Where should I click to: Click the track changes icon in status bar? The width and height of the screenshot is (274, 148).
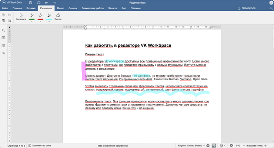pyautogui.click(x=221, y=145)
